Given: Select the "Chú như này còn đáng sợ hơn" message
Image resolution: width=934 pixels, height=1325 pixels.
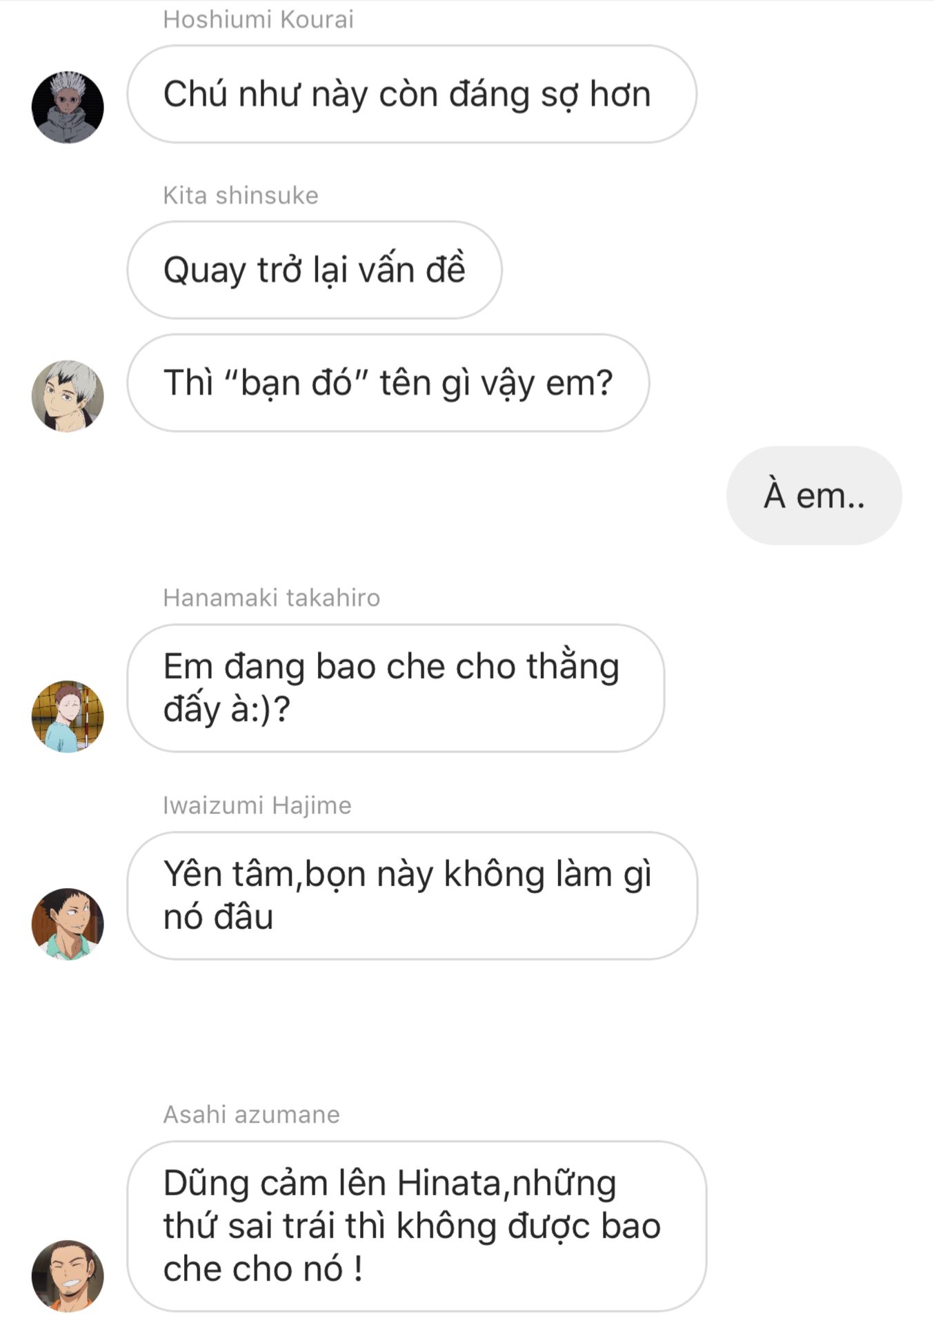Looking at the screenshot, I should click(412, 94).
